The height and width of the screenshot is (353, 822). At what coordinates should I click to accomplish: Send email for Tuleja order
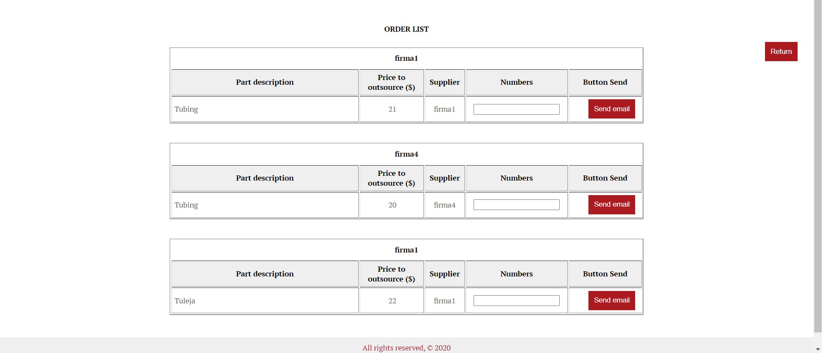point(612,300)
